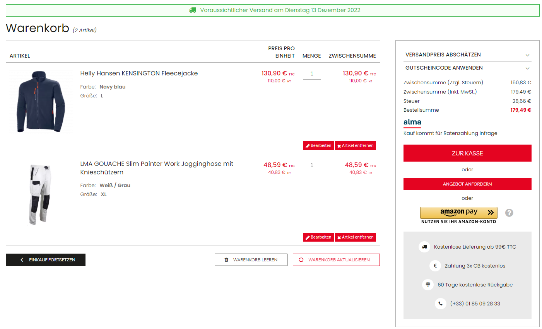Click 'Kauf kommt für Ratenzahlung infrage' text

450,133
